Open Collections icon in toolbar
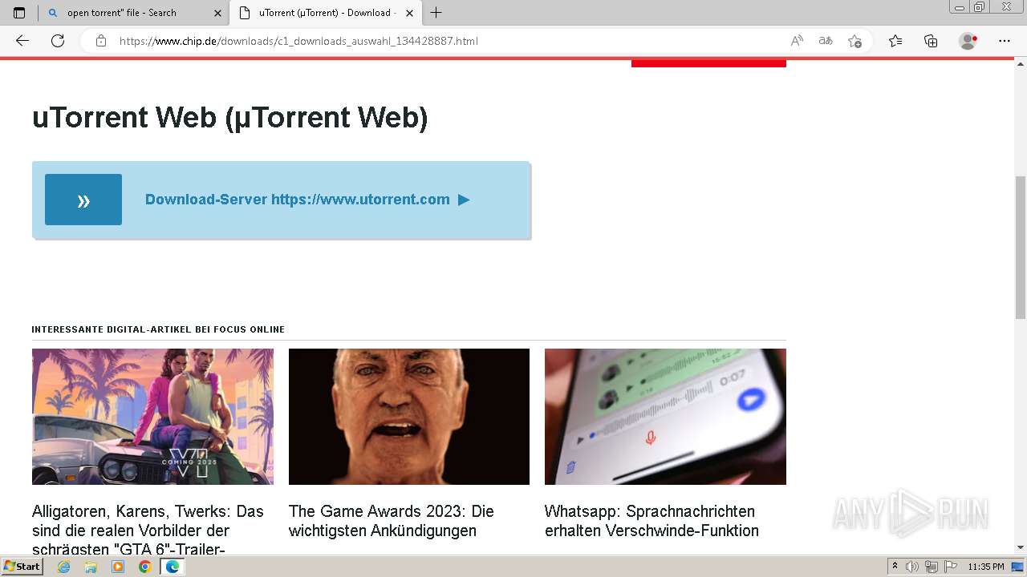Screen dimensions: 1027x577 tap(931, 41)
